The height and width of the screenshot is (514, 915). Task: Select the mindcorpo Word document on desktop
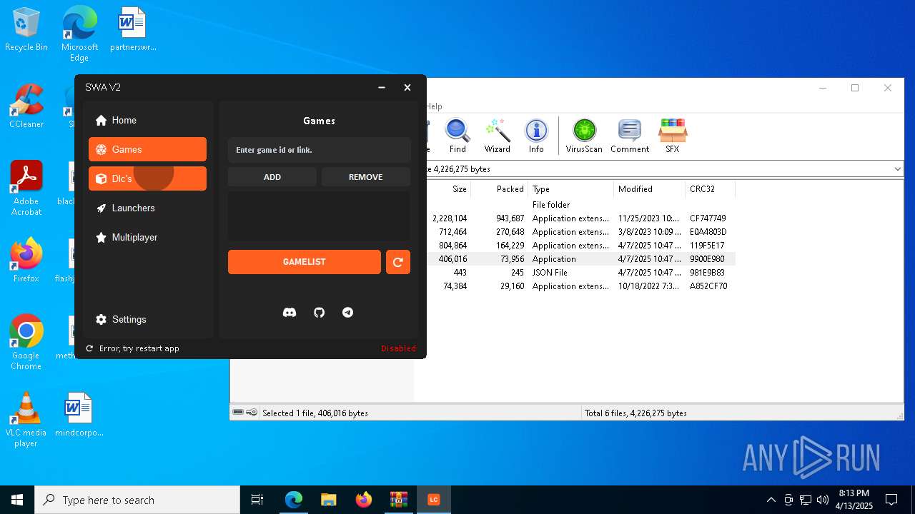79,415
